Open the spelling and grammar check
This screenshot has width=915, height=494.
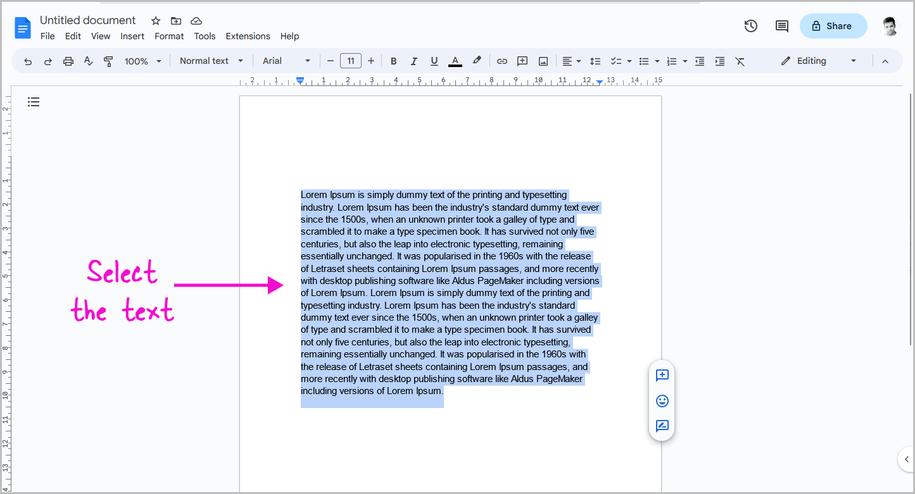click(x=88, y=61)
